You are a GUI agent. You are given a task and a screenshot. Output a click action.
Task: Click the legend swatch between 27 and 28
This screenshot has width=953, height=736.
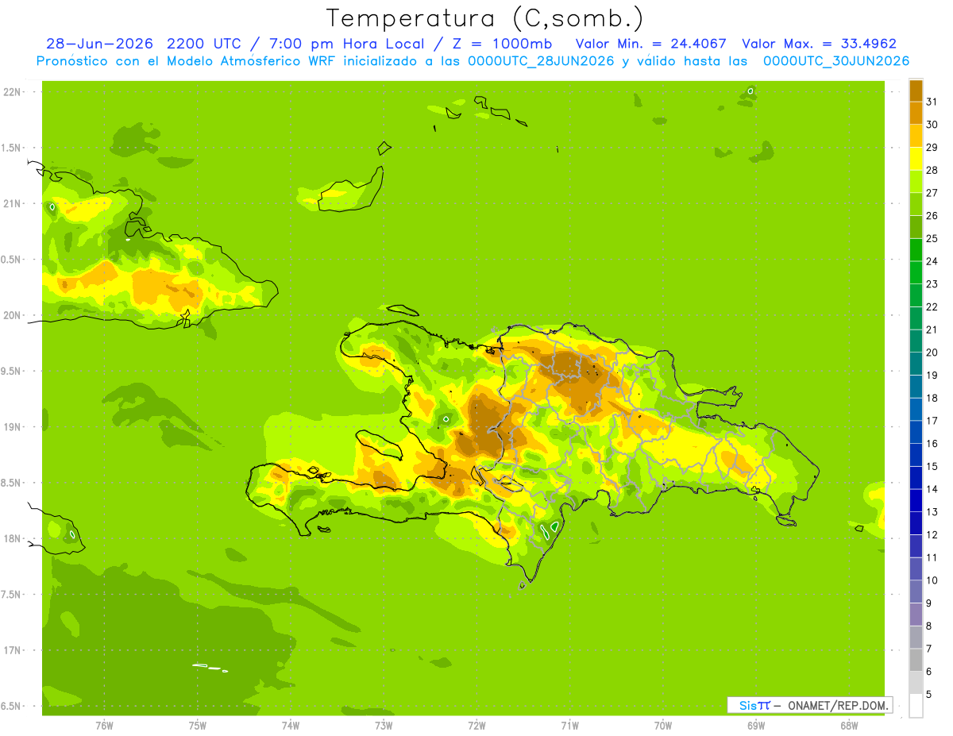916,181
